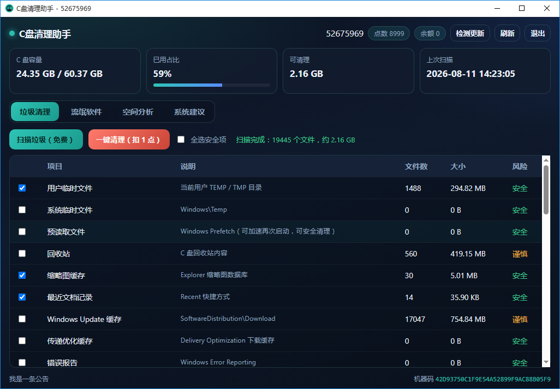Click the 已用占比 59% progress bar

(x=211, y=85)
